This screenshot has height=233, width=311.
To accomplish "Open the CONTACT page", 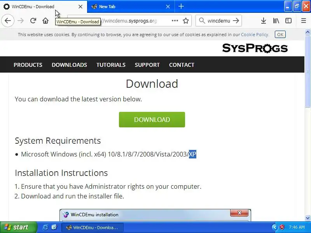I will tap(182, 65).
